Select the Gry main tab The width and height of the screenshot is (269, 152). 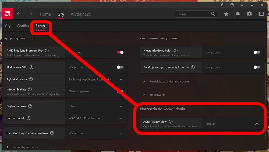pos(61,14)
